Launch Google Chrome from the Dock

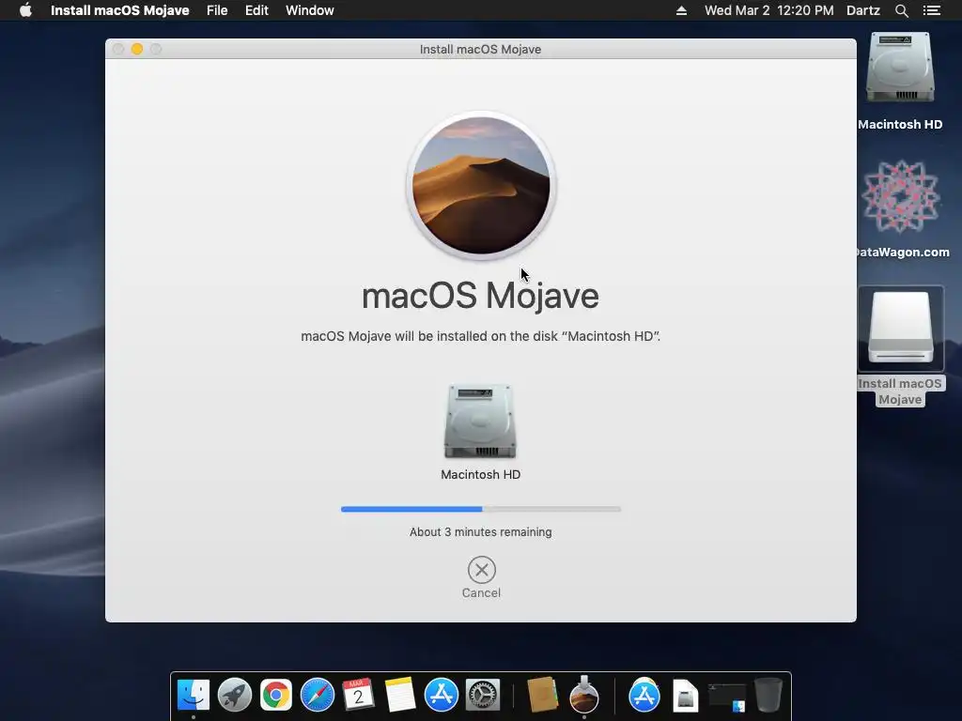(x=276, y=696)
